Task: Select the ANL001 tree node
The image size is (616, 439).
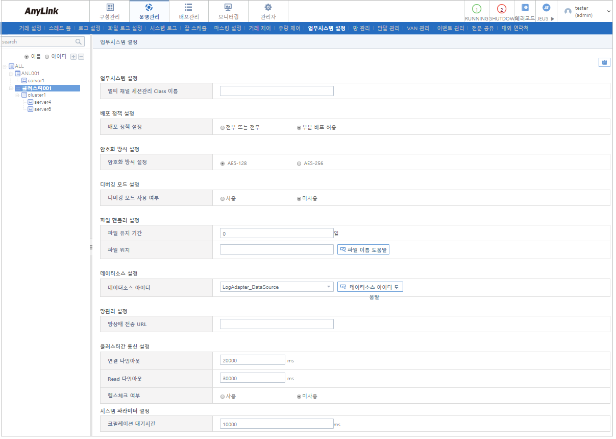Action: coord(30,74)
